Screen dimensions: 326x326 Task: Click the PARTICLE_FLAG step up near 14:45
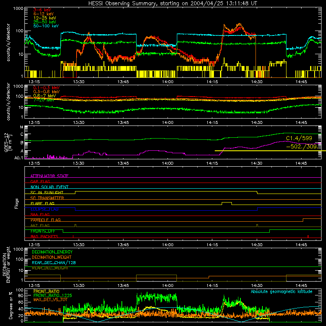tap(303, 220)
